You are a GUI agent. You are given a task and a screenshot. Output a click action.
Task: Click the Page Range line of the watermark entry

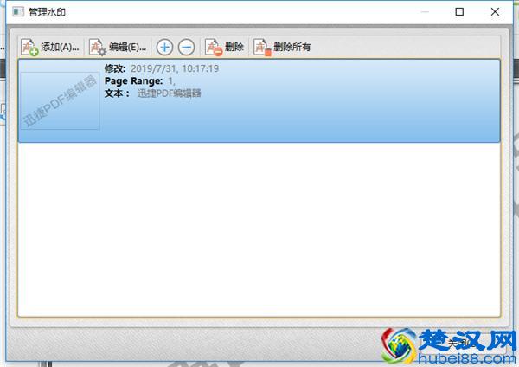pos(139,80)
